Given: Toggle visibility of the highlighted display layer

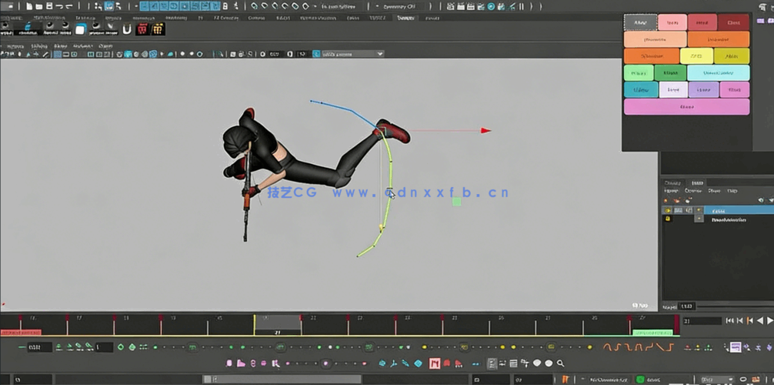Looking at the screenshot, I should pos(668,210).
